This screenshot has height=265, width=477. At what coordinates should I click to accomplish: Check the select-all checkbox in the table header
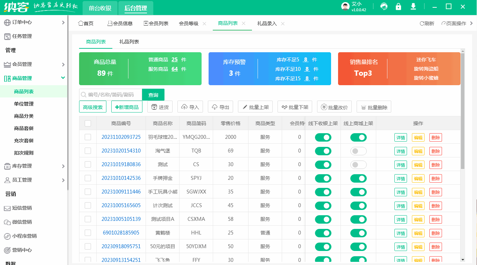[x=88, y=123]
